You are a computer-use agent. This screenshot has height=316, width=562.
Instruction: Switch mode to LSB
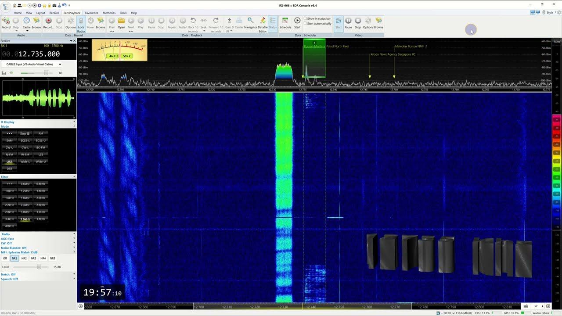pos(41,154)
